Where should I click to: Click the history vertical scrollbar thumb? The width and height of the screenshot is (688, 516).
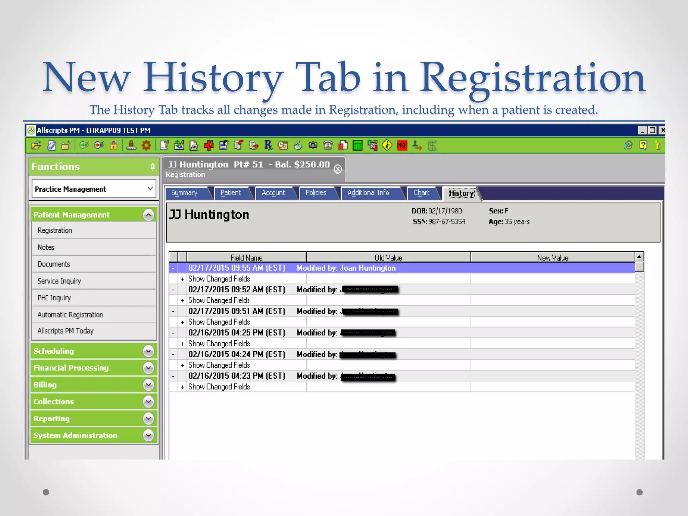coord(639,267)
